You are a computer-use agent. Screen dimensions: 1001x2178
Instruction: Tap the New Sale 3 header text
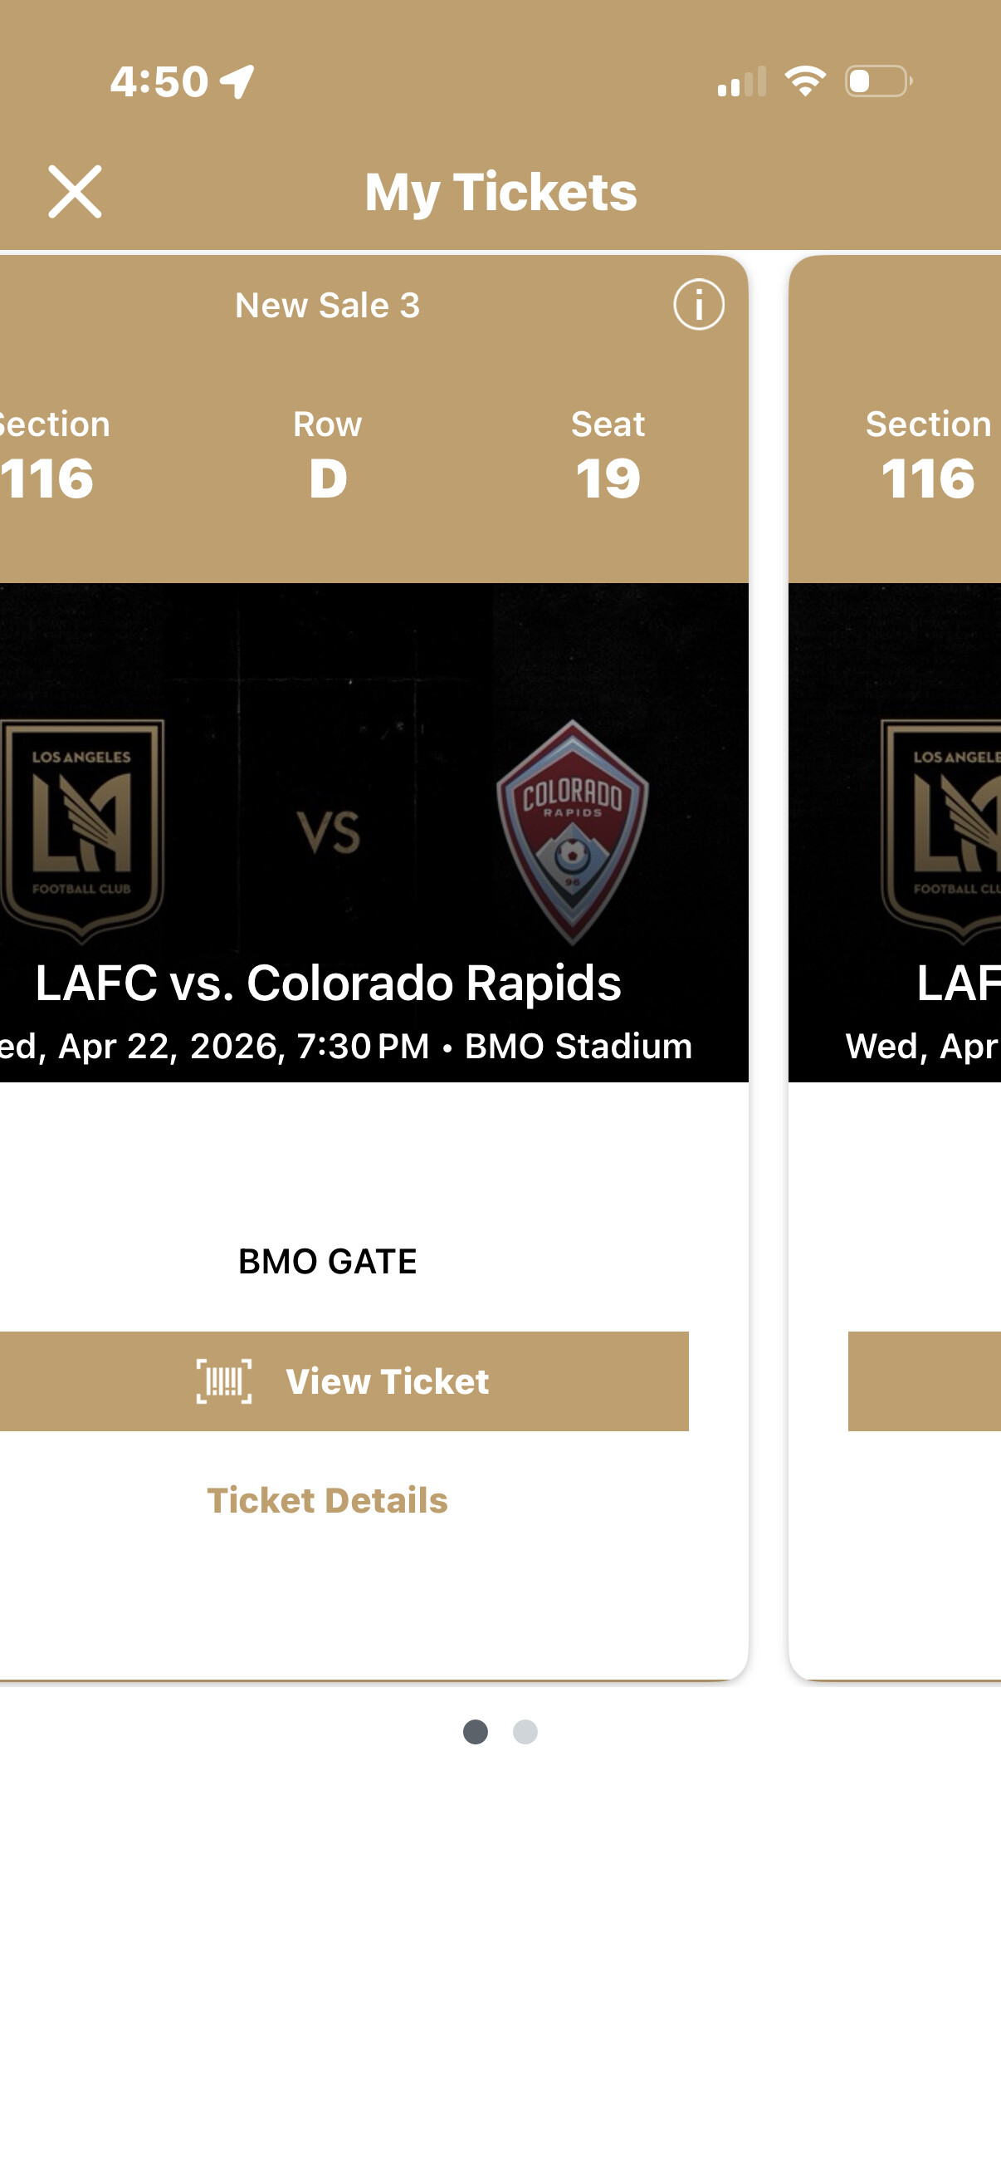pyautogui.click(x=327, y=305)
